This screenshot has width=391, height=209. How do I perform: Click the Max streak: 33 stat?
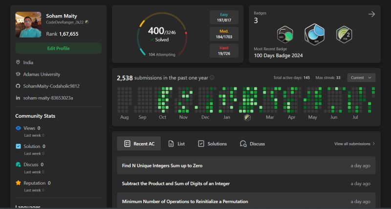pyautogui.click(x=328, y=78)
